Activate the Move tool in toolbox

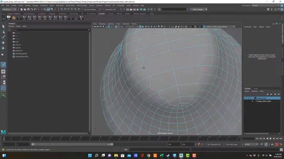tap(3, 43)
